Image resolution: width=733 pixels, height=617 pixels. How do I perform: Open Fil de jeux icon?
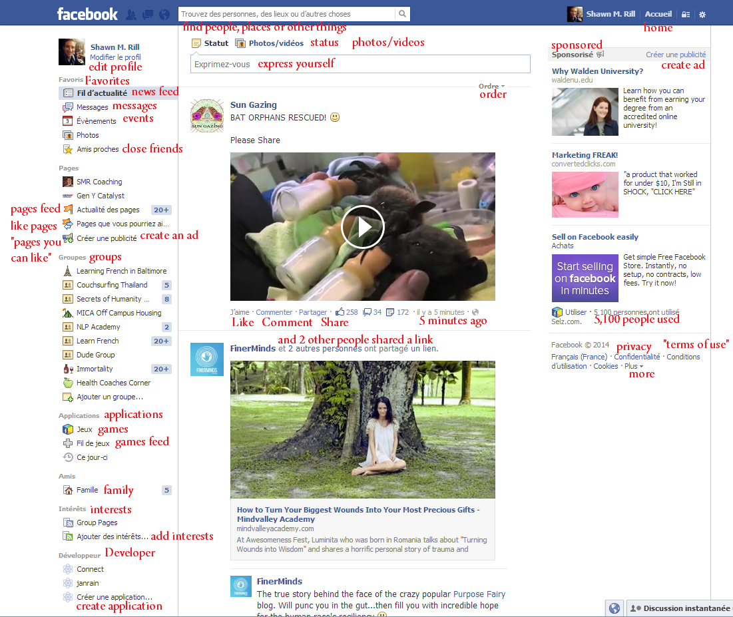click(x=68, y=443)
